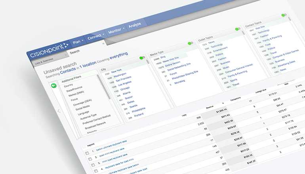The height and width of the screenshot is (174, 305).
Task: Select the Broadcast Network additional filter
Action: (95, 126)
